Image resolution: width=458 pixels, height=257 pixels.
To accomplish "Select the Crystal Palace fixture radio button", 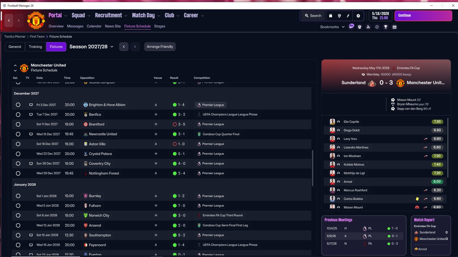I will click(18, 154).
